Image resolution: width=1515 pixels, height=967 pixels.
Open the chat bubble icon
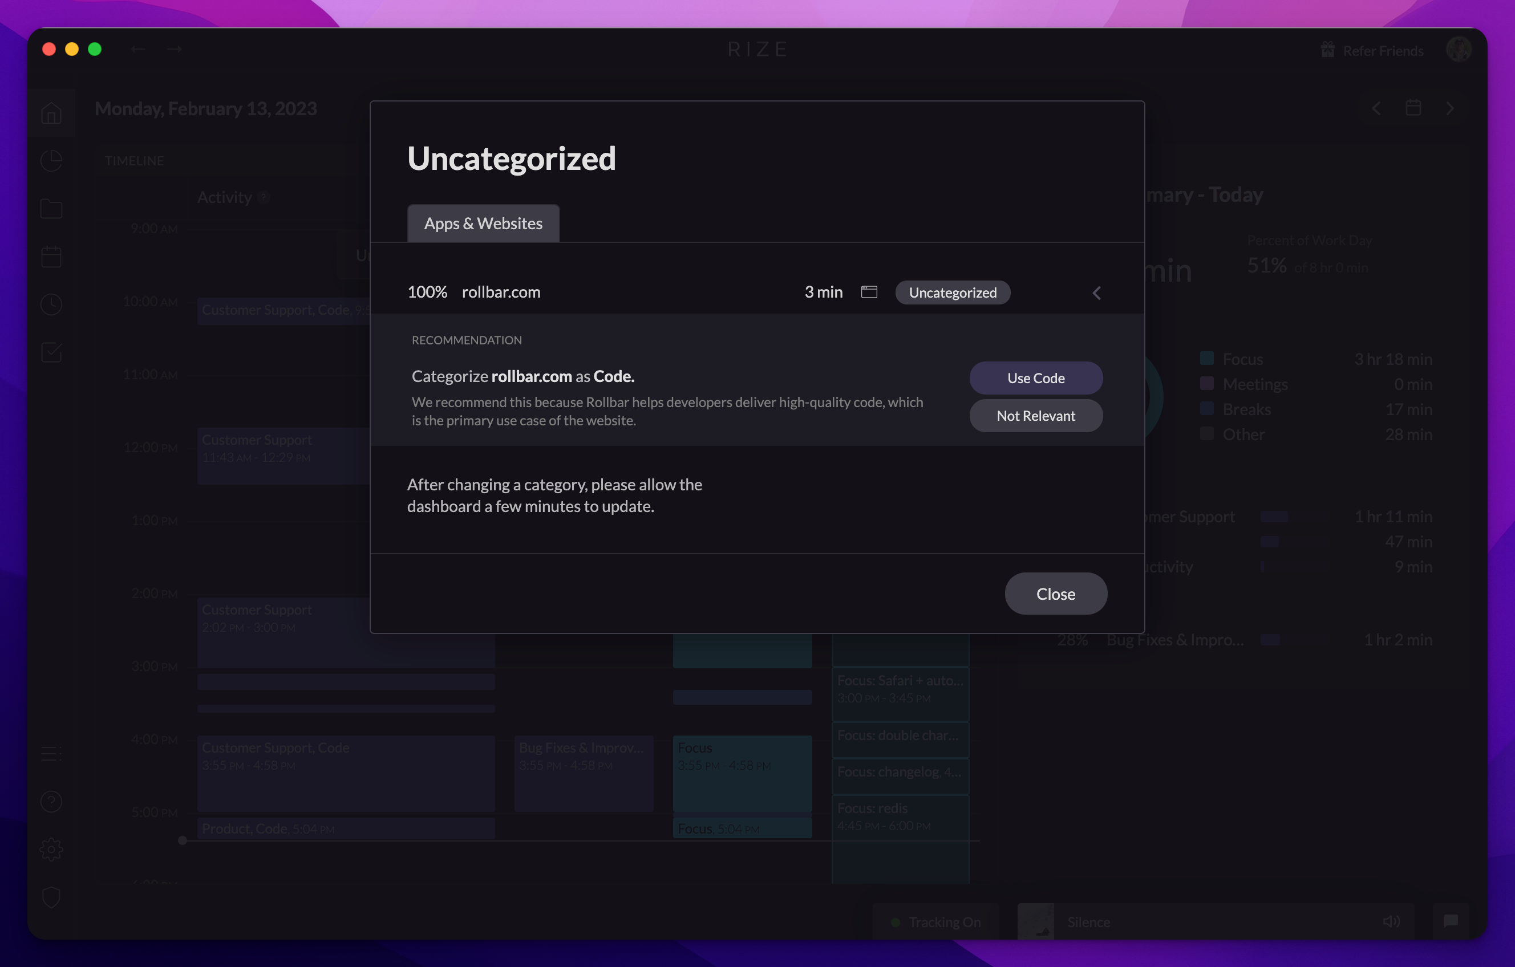pos(1451,922)
